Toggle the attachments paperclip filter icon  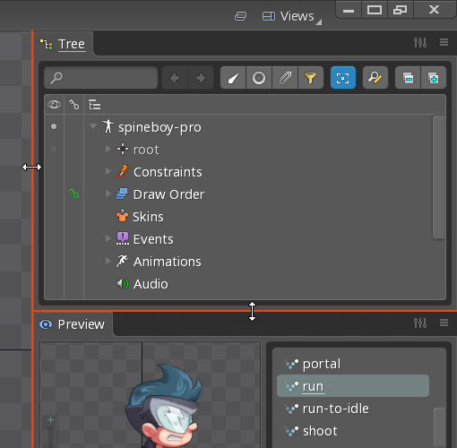pos(285,78)
